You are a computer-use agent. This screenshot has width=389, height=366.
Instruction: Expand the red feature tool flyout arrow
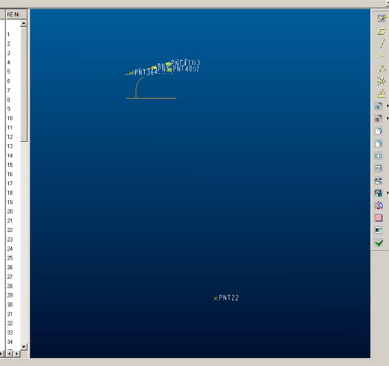[388, 118]
